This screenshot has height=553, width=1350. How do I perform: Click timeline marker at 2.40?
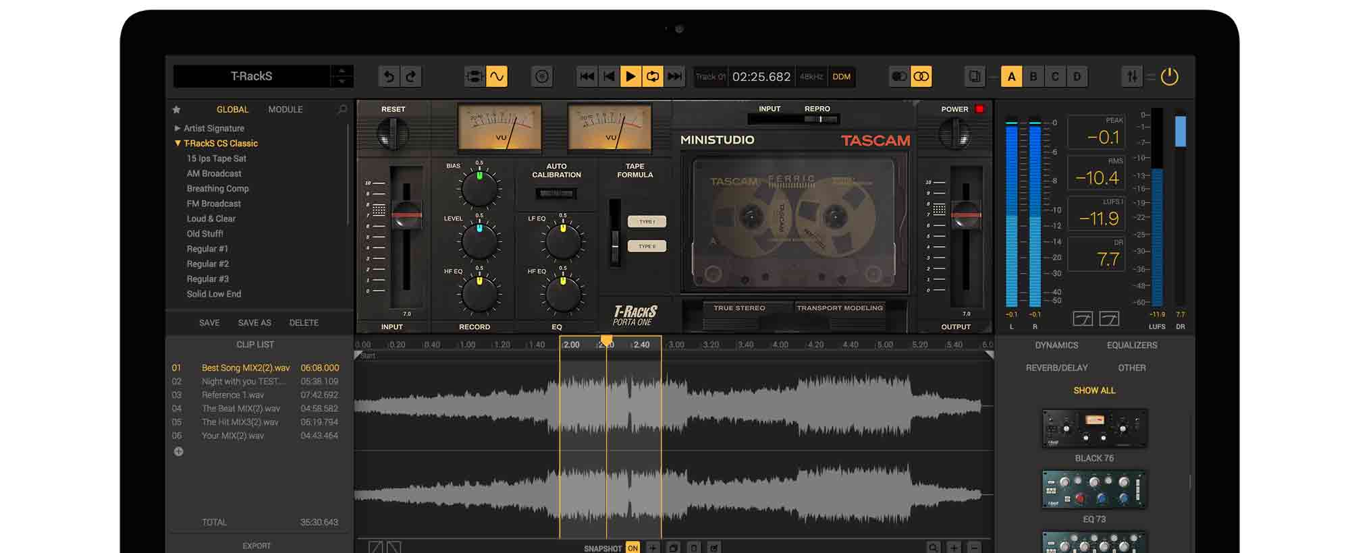[x=641, y=345]
